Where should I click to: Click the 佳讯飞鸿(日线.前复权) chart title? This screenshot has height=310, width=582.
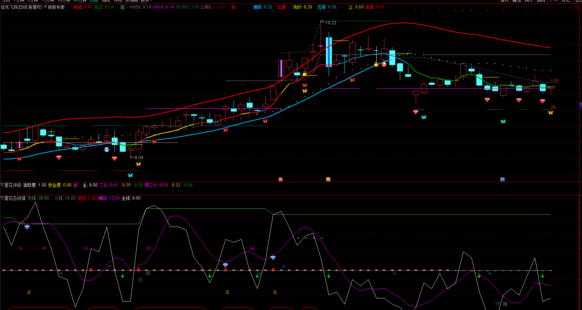pyautogui.click(x=21, y=7)
